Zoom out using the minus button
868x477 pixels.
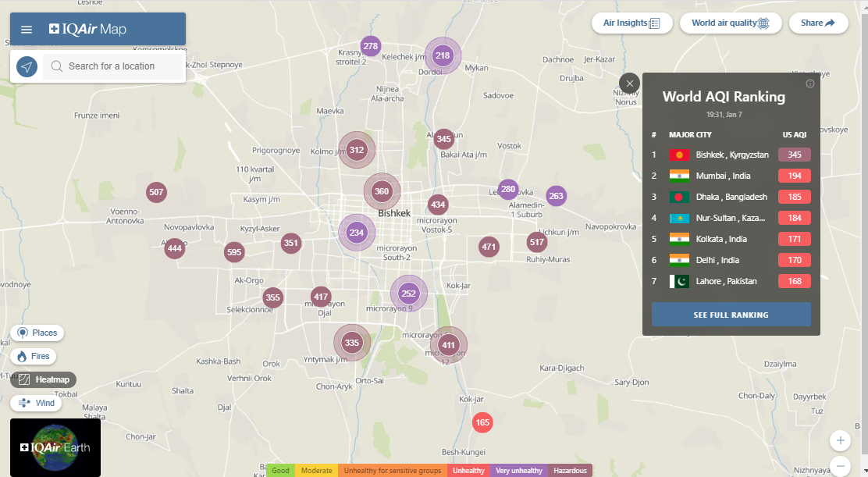[x=840, y=467]
